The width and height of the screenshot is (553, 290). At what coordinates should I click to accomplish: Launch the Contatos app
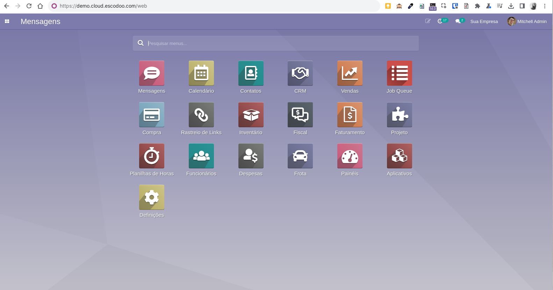[251, 73]
